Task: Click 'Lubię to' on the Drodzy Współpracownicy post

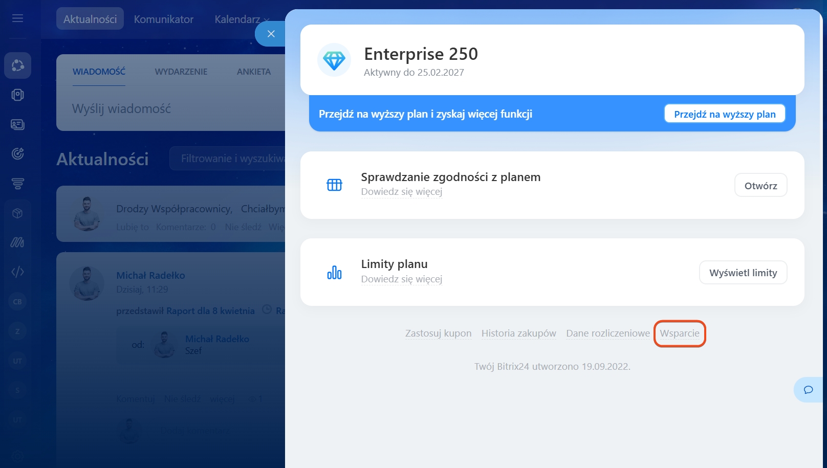Action: point(133,227)
